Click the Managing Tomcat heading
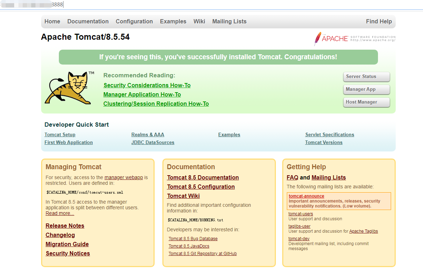423x271 pixels. pos(73,167)
